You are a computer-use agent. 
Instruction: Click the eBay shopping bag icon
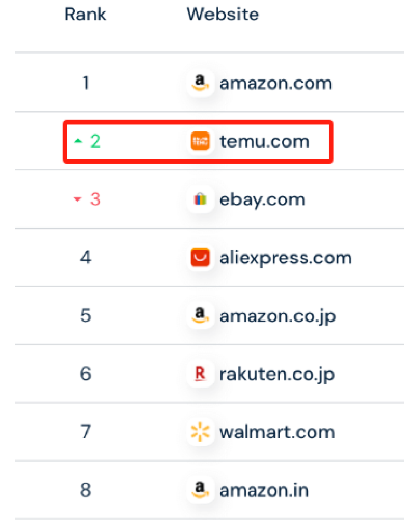[x=200, y=199]
